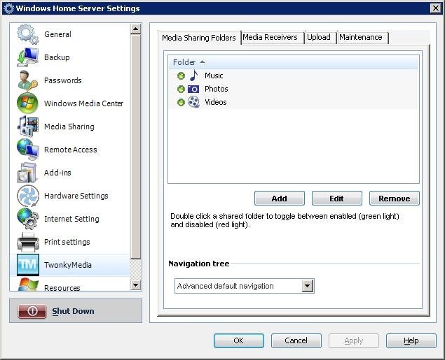Select the Media Sharing label
Screen dimensions: 445x360
click(69, 127)
